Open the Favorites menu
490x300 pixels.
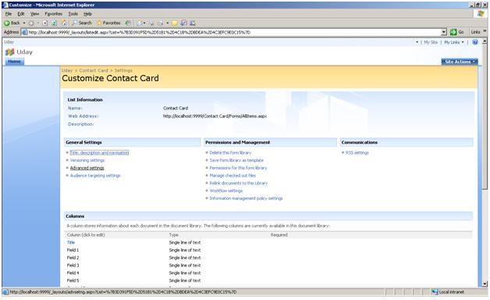pos(53,14)
